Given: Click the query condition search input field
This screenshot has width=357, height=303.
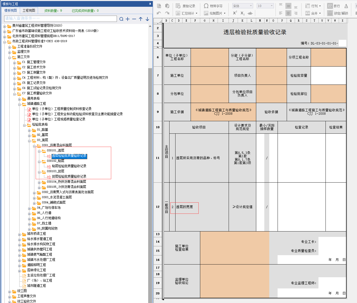Looking at the screenshot, I should [60, 18].
